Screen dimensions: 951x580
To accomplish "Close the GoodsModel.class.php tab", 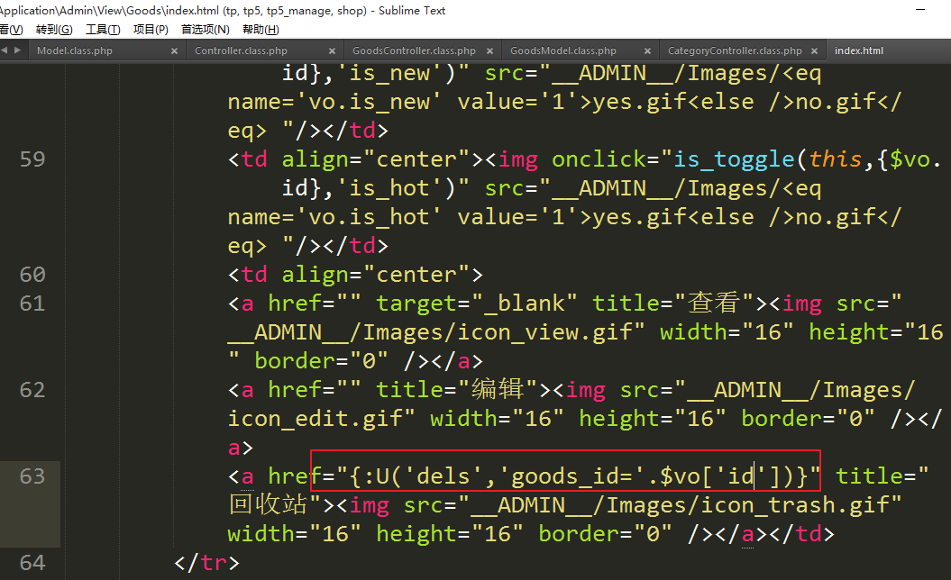I will point(648,51).
